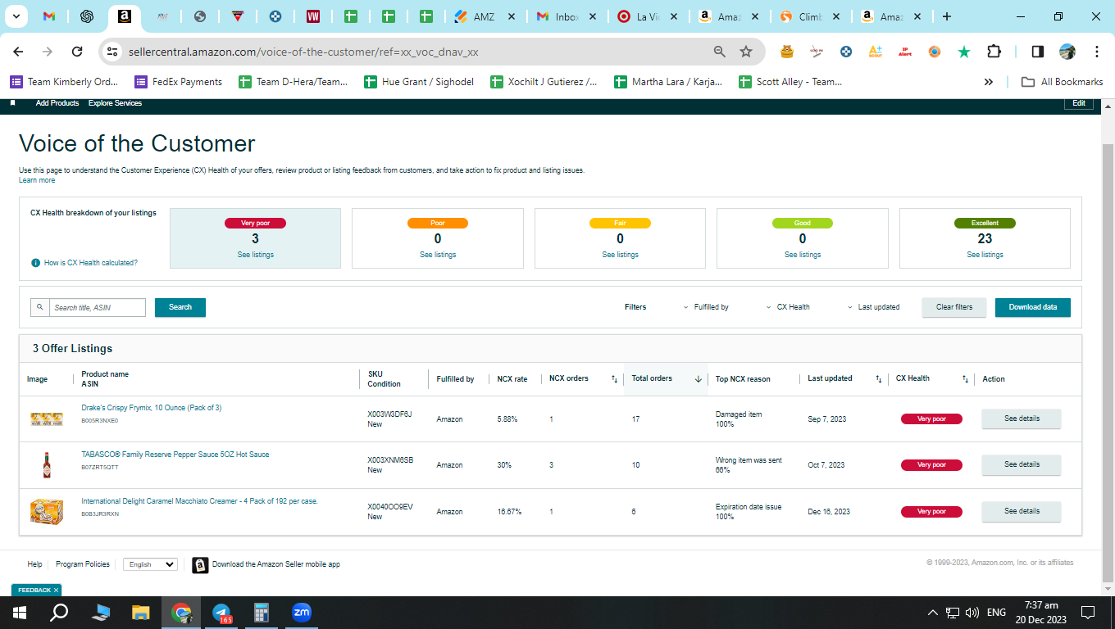The image size is (1115, 629).
Task: Reload the Seller Central page
Action: [x=77, y=52]
